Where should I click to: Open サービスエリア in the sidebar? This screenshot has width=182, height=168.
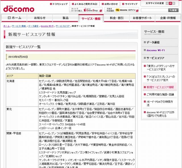pos(156,58)
